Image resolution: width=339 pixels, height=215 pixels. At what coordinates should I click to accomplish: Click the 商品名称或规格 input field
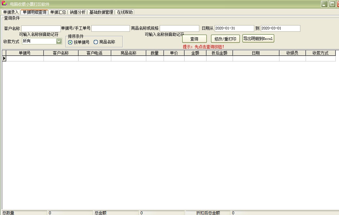click(x=179, y=28)
